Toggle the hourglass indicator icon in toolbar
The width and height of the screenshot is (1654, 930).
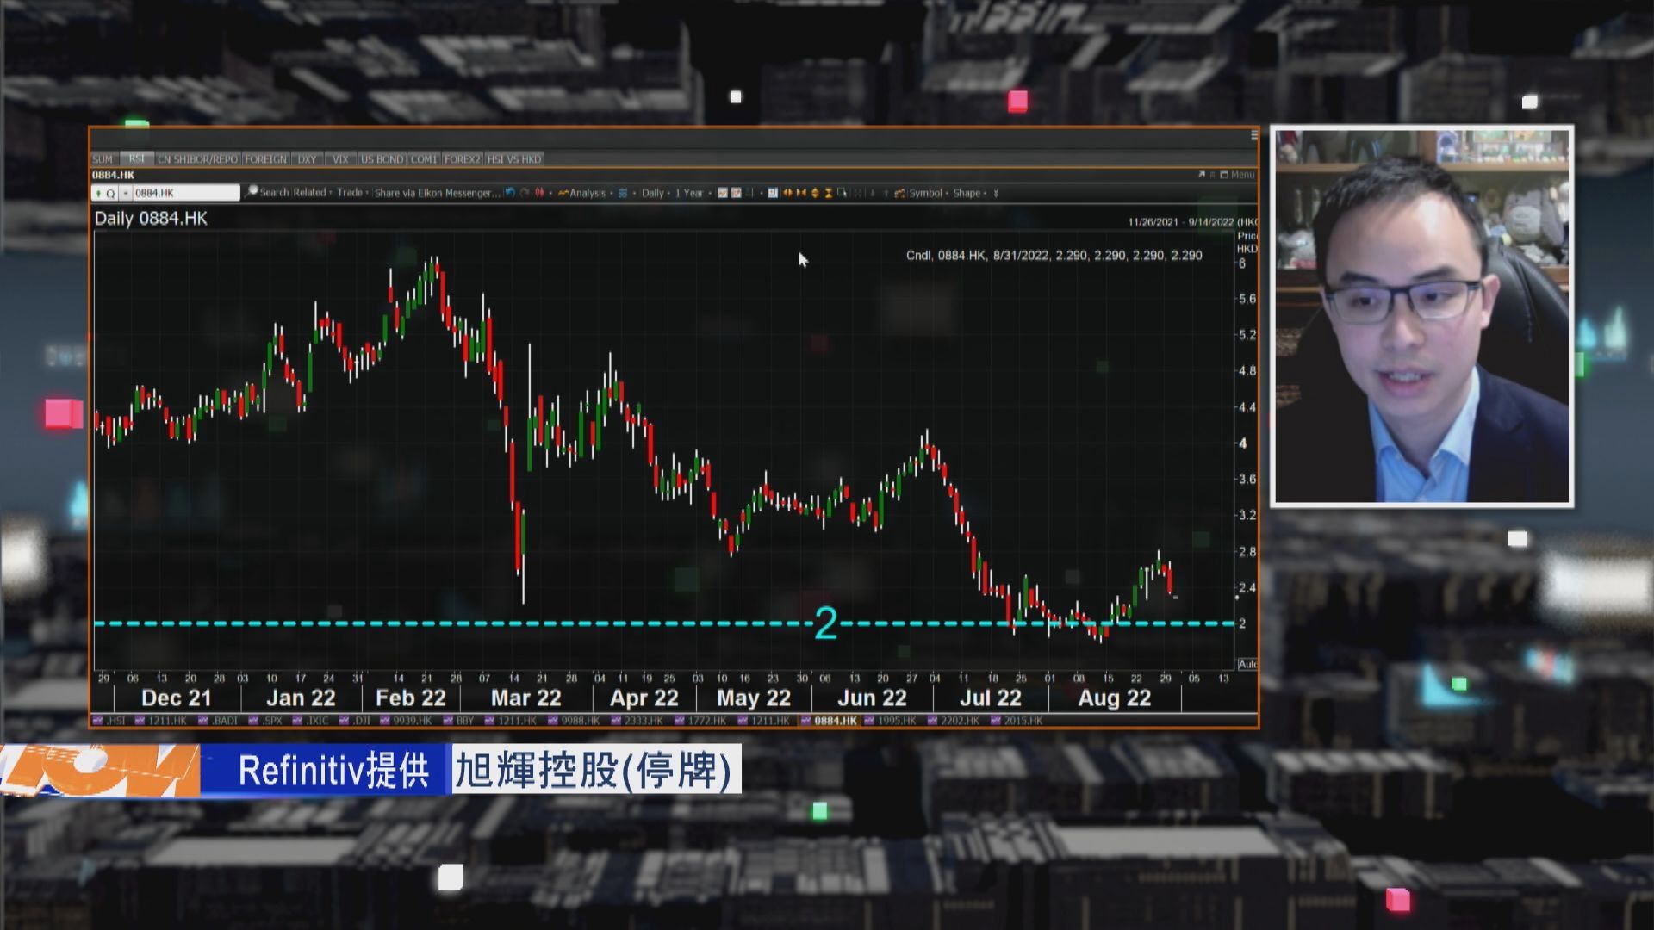coord(828,193)
